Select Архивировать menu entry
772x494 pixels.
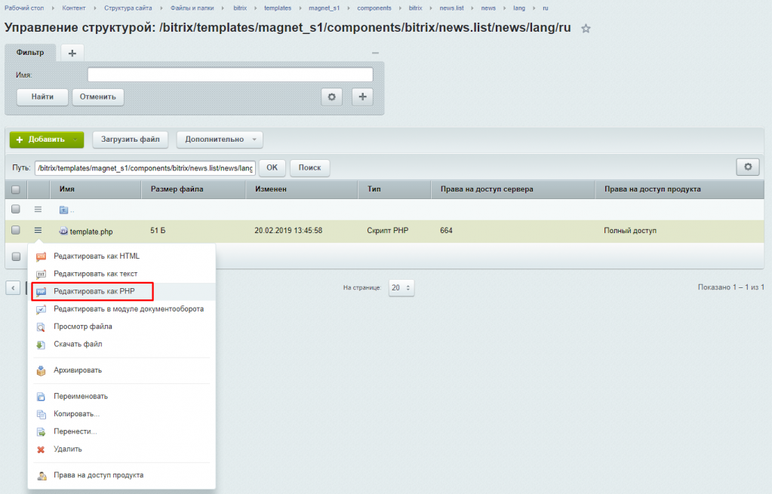click(78, 370)
